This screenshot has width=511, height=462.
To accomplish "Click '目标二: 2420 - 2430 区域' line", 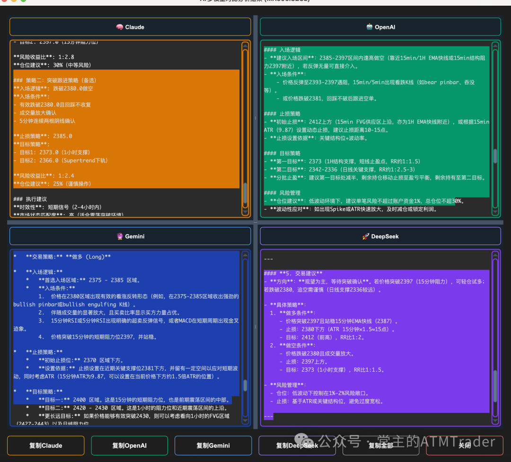I will point(126,408).
